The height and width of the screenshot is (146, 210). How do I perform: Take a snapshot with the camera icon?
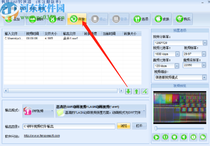[193, 137]
